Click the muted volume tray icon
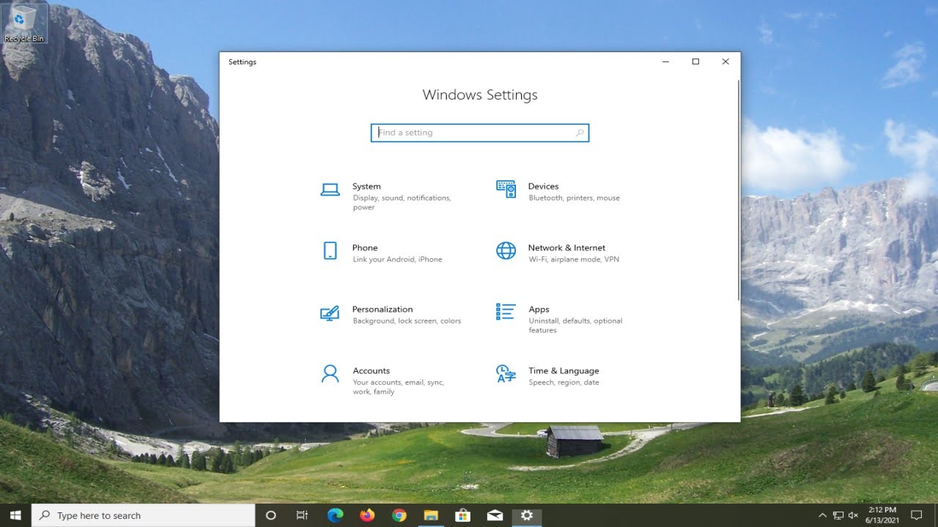Viewport: 938px width, 527px height. 854,515
